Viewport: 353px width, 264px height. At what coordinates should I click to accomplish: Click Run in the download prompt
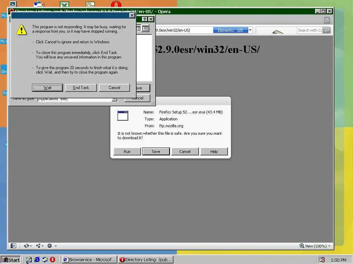point(127,152)
